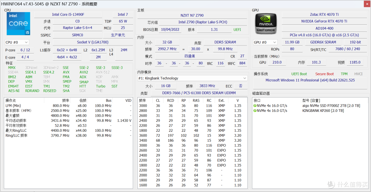Click green status icon of aigo NVMe drive
The width and height of the screenshot is (371, 192).
(x=255, y=106)
